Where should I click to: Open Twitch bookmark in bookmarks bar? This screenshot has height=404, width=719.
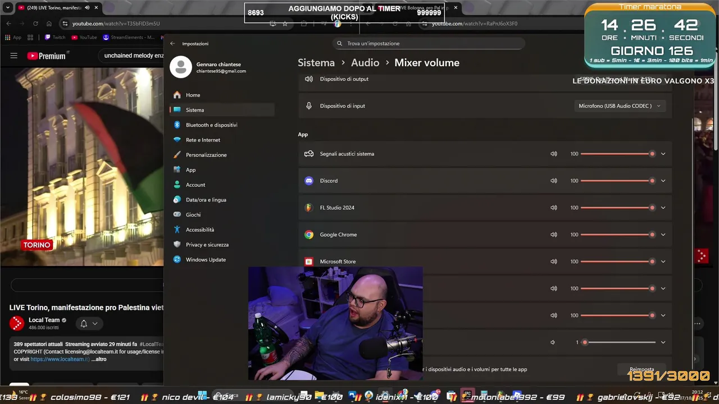click(x=55, y=38)
